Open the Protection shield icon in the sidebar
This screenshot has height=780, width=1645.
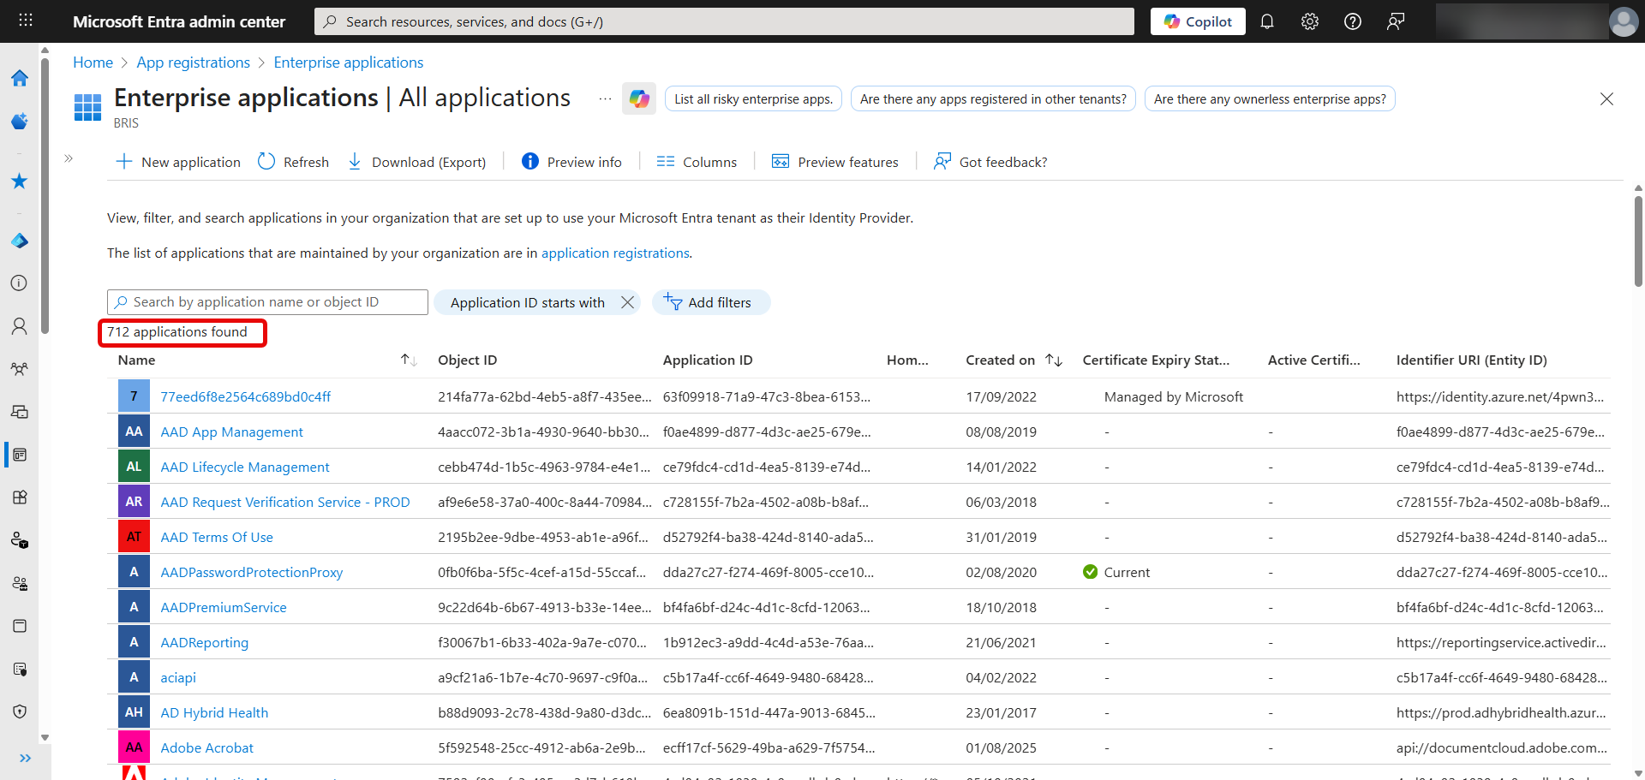click(x=19, y=711)
